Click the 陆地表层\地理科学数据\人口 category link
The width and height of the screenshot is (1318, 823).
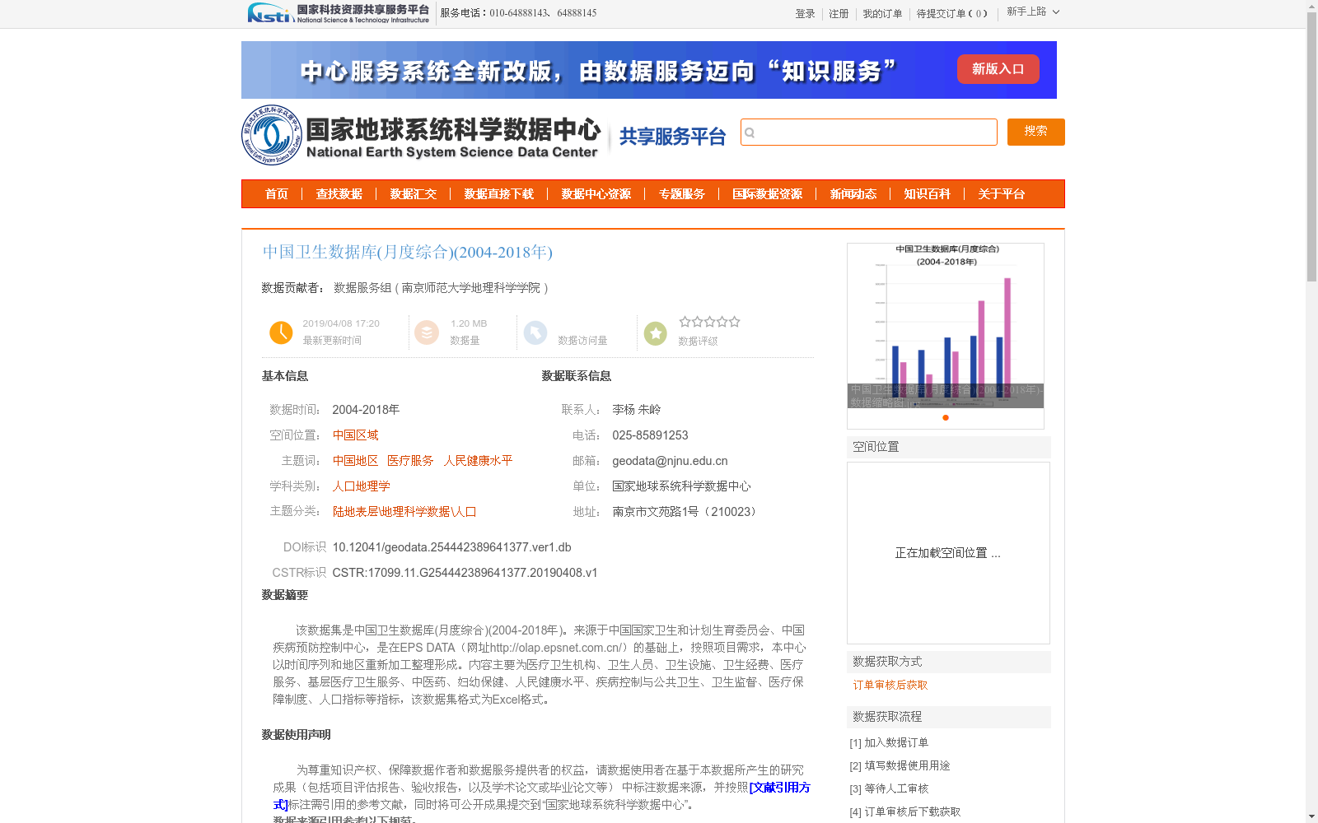tap(404, 512)
